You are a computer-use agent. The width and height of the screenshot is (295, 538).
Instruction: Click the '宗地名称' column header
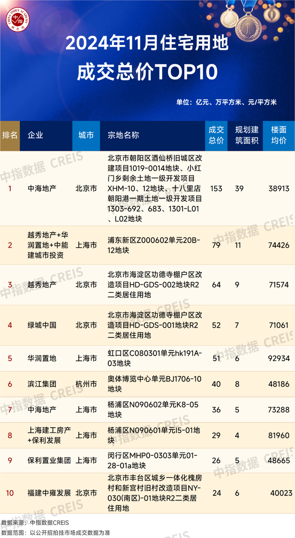tap(123, 135)
